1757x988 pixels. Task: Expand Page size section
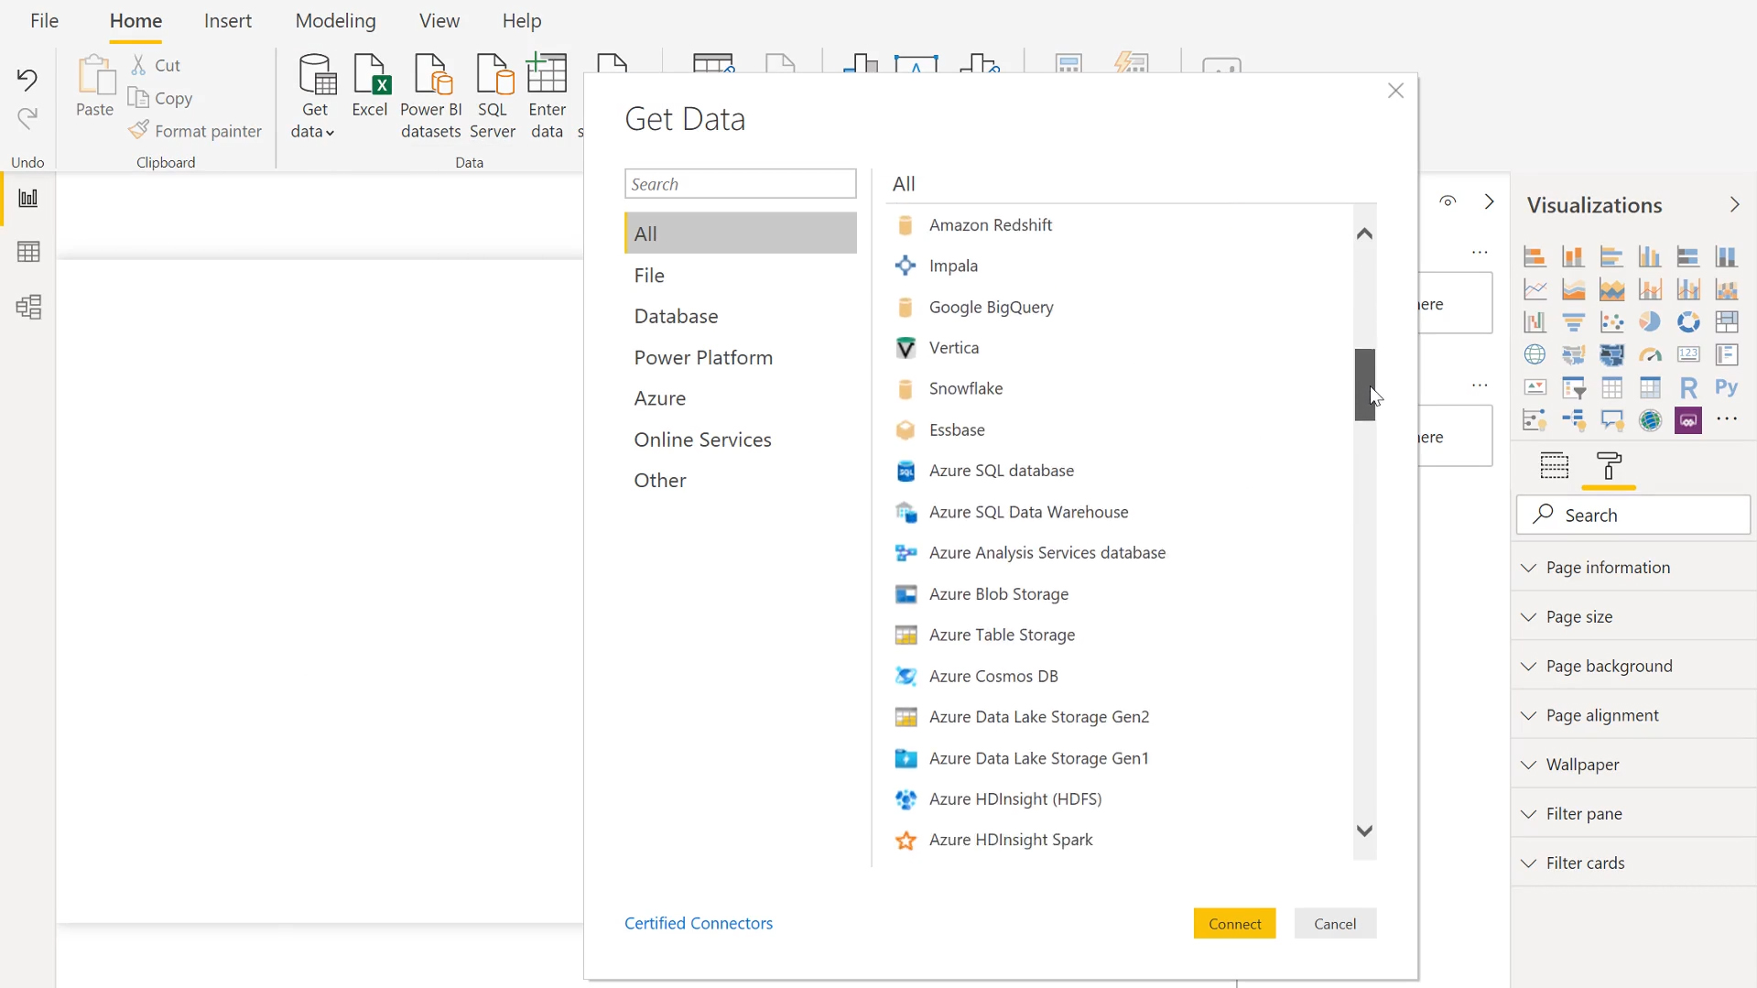1633,616
